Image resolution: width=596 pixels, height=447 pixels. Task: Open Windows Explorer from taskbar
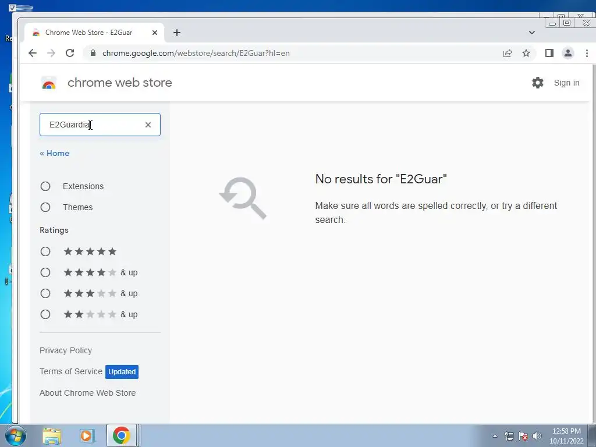52,435
